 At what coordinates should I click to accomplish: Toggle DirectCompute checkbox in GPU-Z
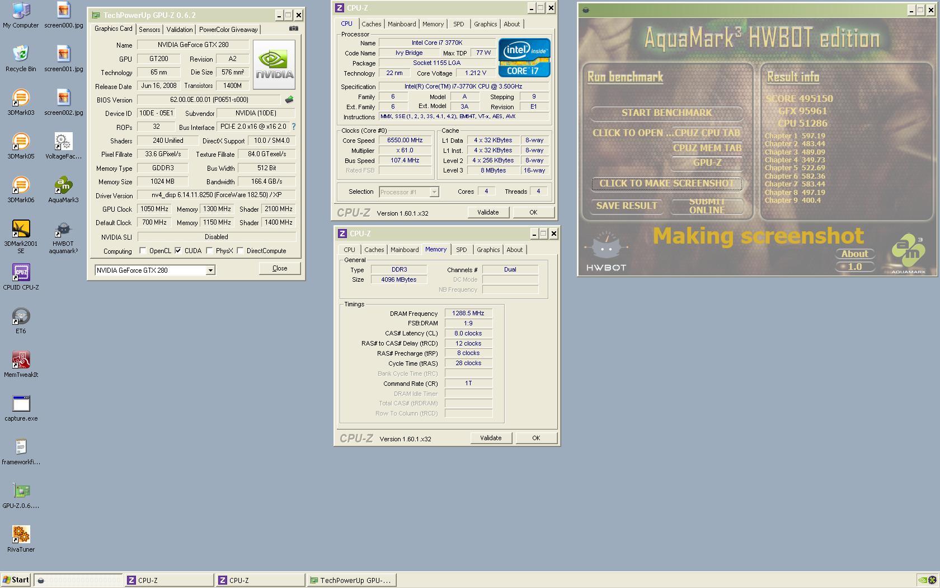pos(240,251)
